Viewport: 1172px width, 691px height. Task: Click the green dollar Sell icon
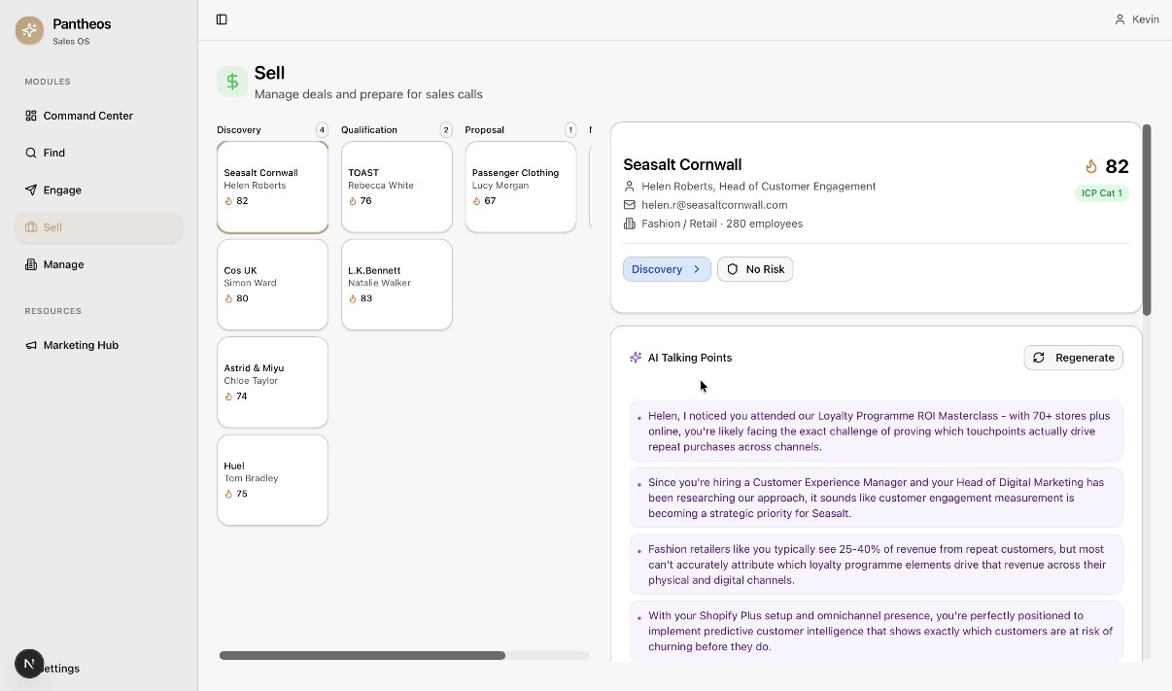[232, 82]
